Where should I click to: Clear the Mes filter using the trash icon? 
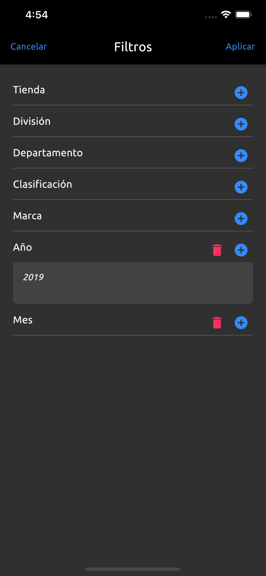(217, 323)
